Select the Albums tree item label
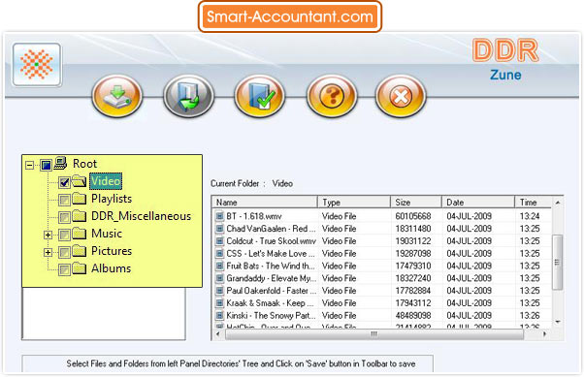The image size is (584, 377). point(111,268)
